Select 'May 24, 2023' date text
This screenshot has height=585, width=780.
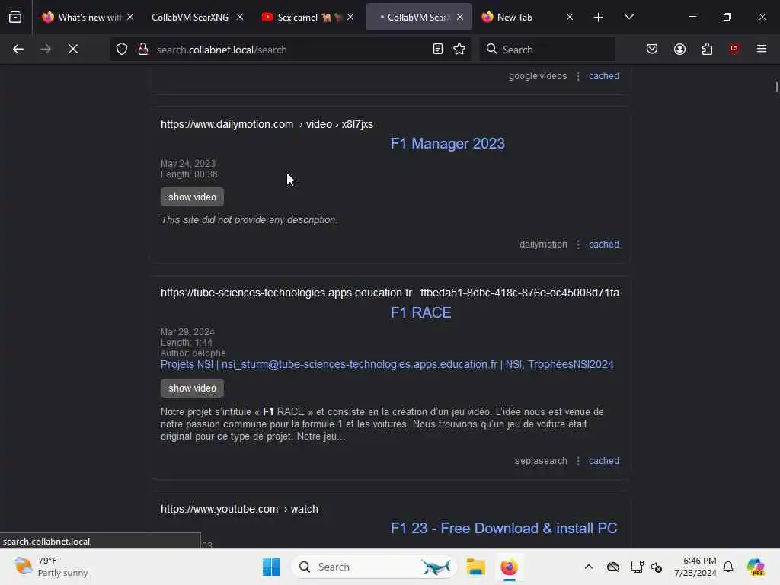click(188, 163)
